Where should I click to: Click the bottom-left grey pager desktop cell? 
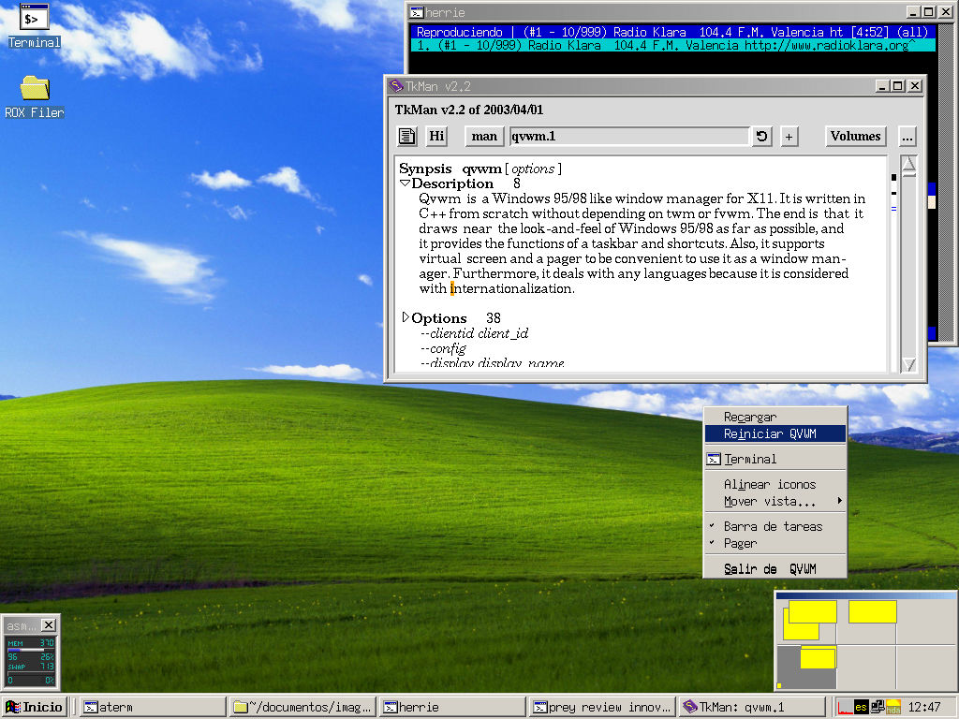[x=806, y=667]
